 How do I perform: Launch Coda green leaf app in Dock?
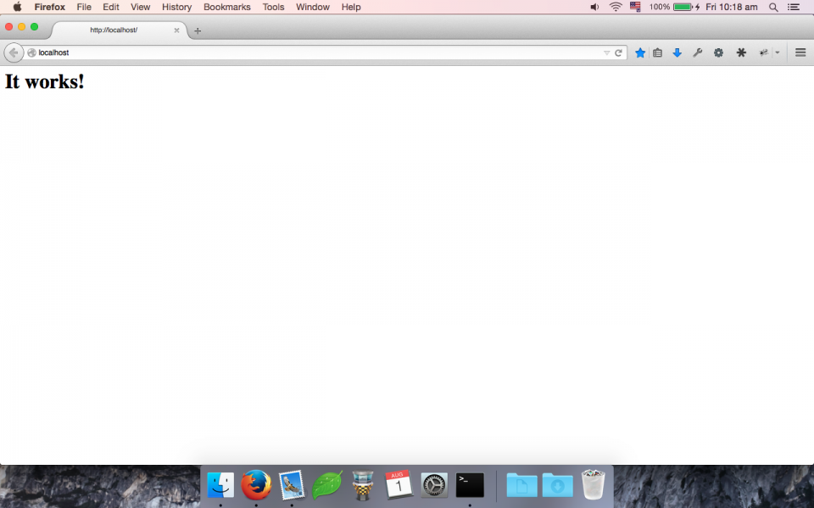pos(327,485)
